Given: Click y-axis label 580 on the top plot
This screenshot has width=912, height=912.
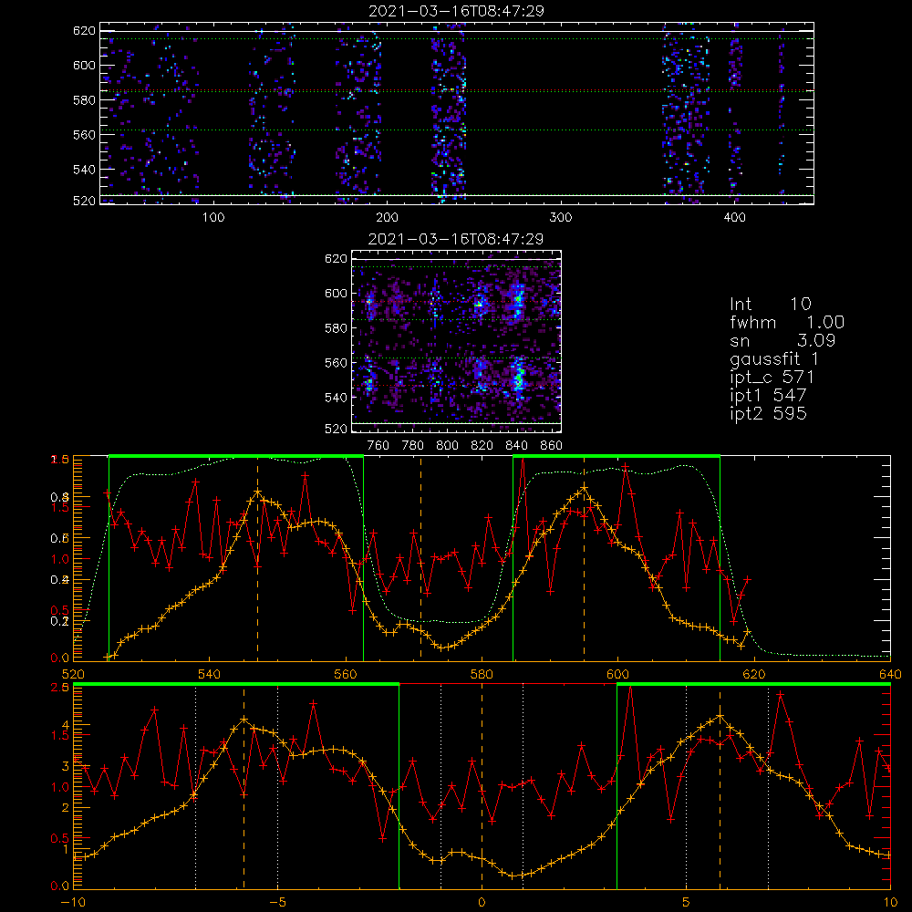Looking at the screenshot, I should (84, 100).
